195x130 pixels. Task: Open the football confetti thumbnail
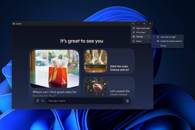pyautogui.click(x=96, y=87)
